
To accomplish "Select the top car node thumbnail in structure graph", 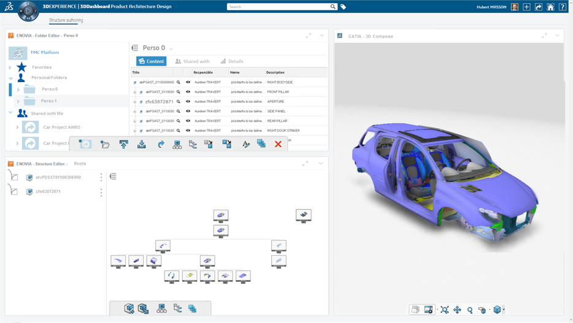I will click(221, 215).
